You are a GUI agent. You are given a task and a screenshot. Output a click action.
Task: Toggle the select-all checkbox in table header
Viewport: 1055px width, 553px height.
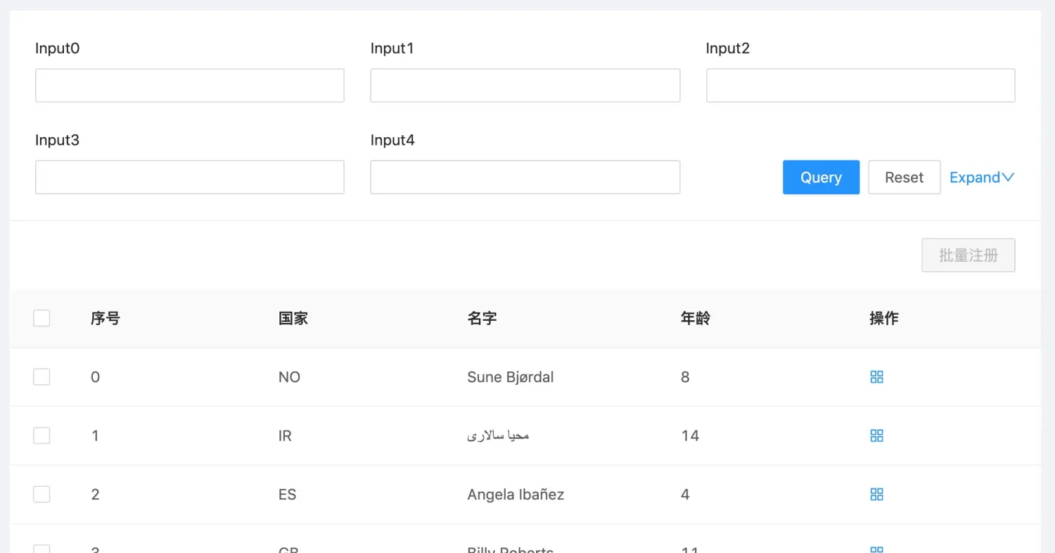pyautogui.click(x=41, y=319)
